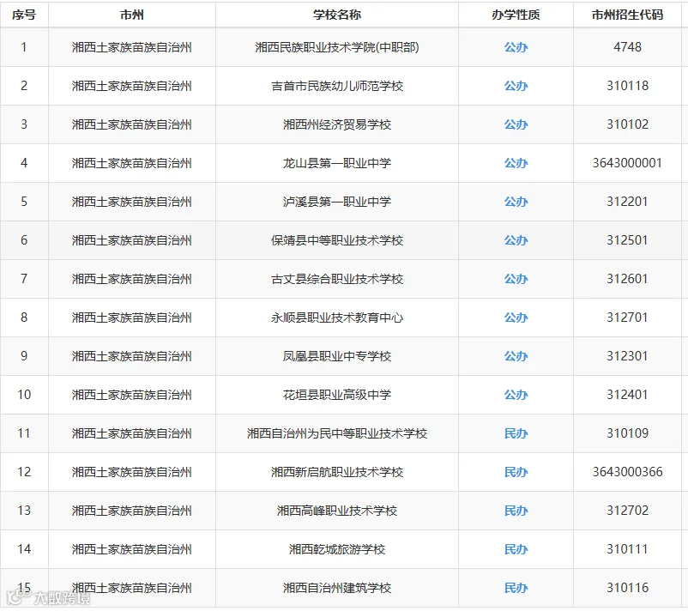Image resolution: width=688 pixels, height=611 pixels.
Task: Click enrollment code 3643000001
Action: (x=627, y=163)
